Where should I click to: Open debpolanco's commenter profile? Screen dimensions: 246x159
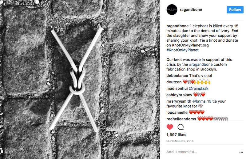[x=177, y=76]
